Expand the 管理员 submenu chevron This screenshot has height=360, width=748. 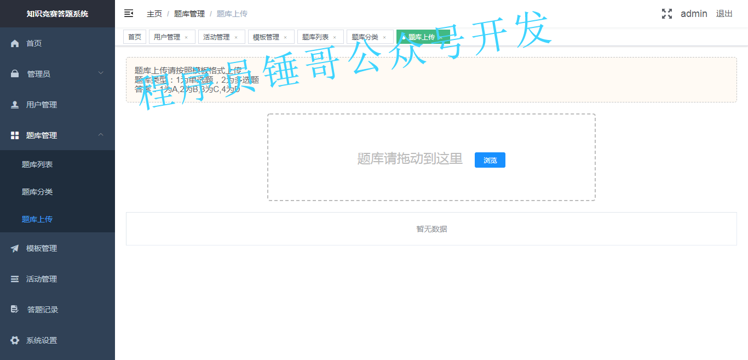tap(101, 73)
